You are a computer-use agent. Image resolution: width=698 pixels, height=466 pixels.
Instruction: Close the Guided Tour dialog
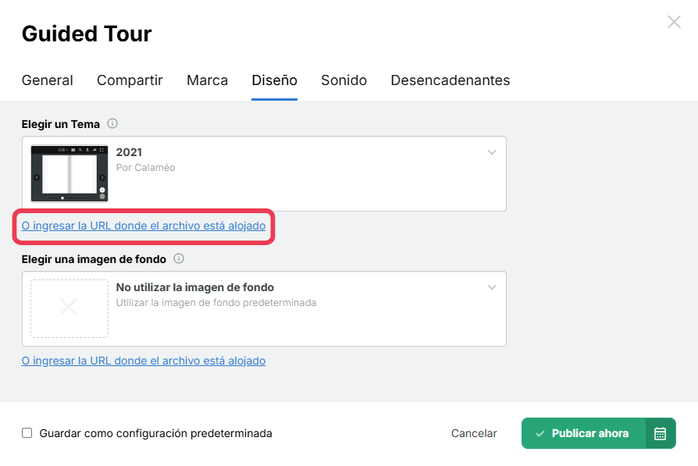[674, 22]
